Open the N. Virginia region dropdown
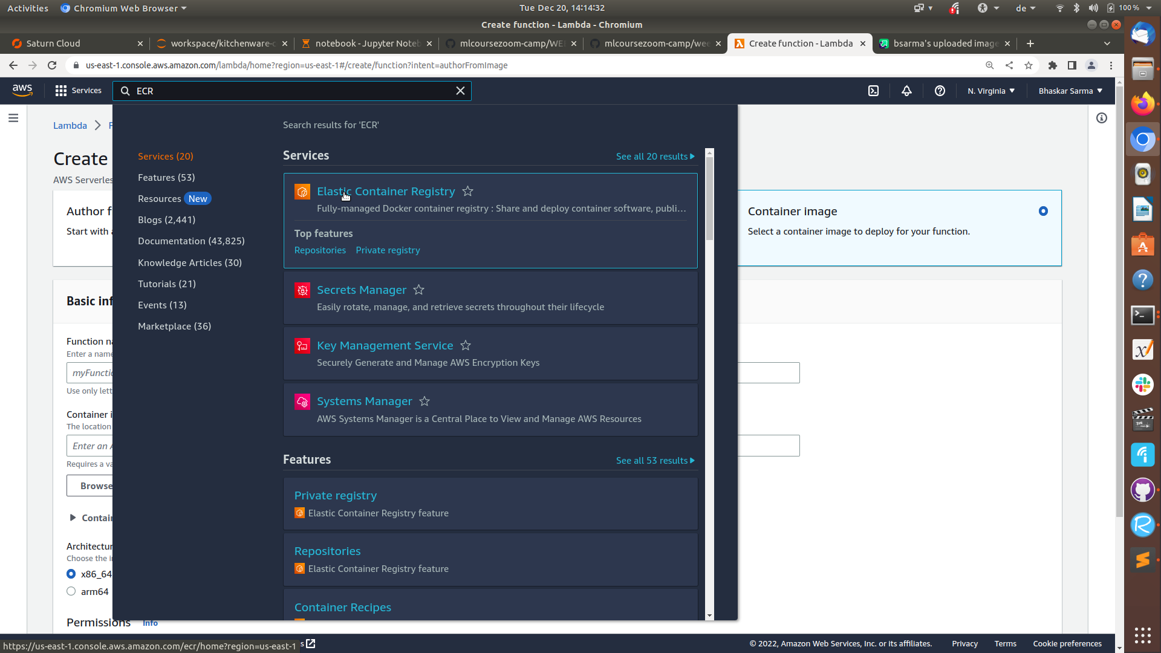The height and width of the screenshot is (653, 1161). coord(990,91)
